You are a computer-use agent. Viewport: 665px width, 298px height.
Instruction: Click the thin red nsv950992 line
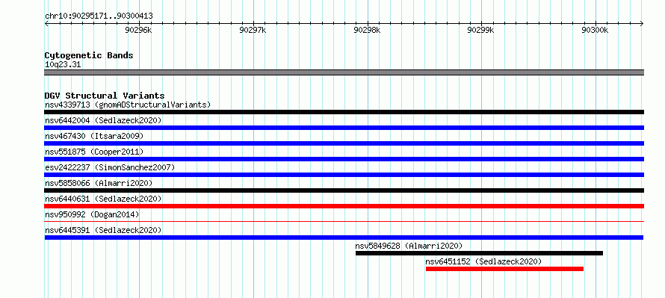(344, 221)
